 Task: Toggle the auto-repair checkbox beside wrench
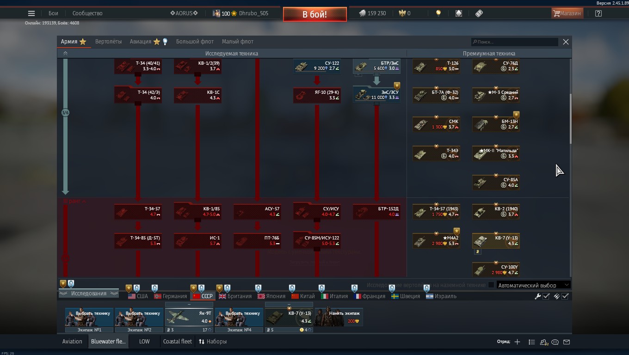coord(546,296)
